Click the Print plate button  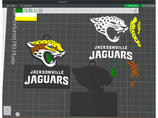[x=150, y=6]
